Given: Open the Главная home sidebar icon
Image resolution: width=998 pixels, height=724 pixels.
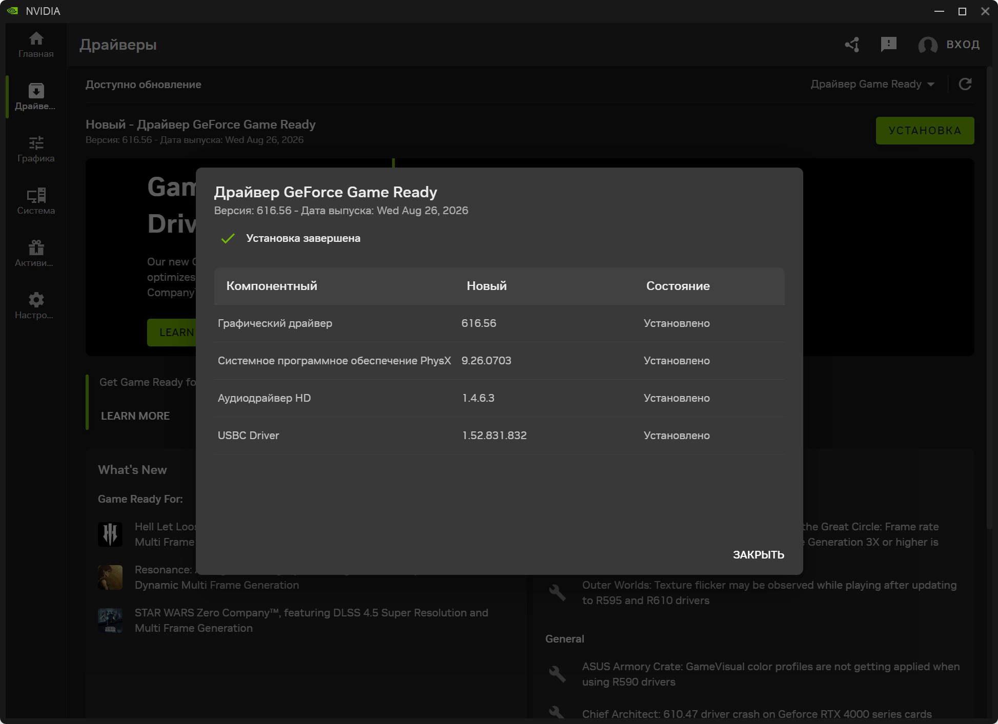Looking at the screenshot, I should (36, 45).
